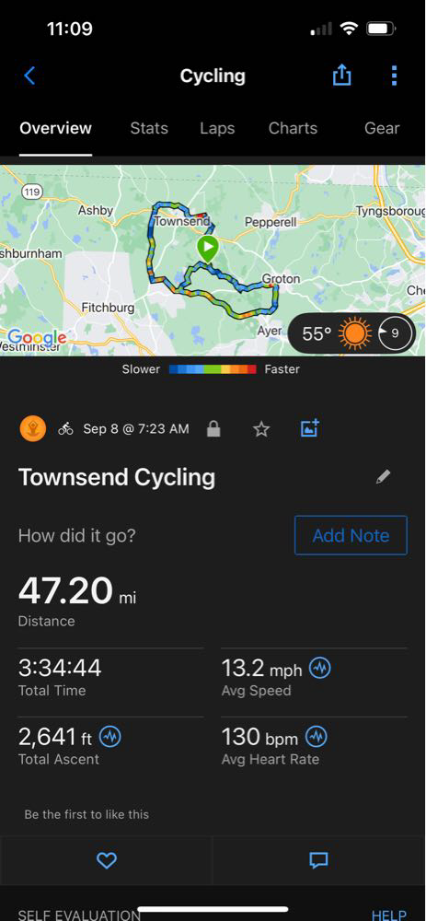Viewport: 426px width, 921px height.
Task: Open Avg Heart Rate chart icon
Action: (x=317, y=737)
